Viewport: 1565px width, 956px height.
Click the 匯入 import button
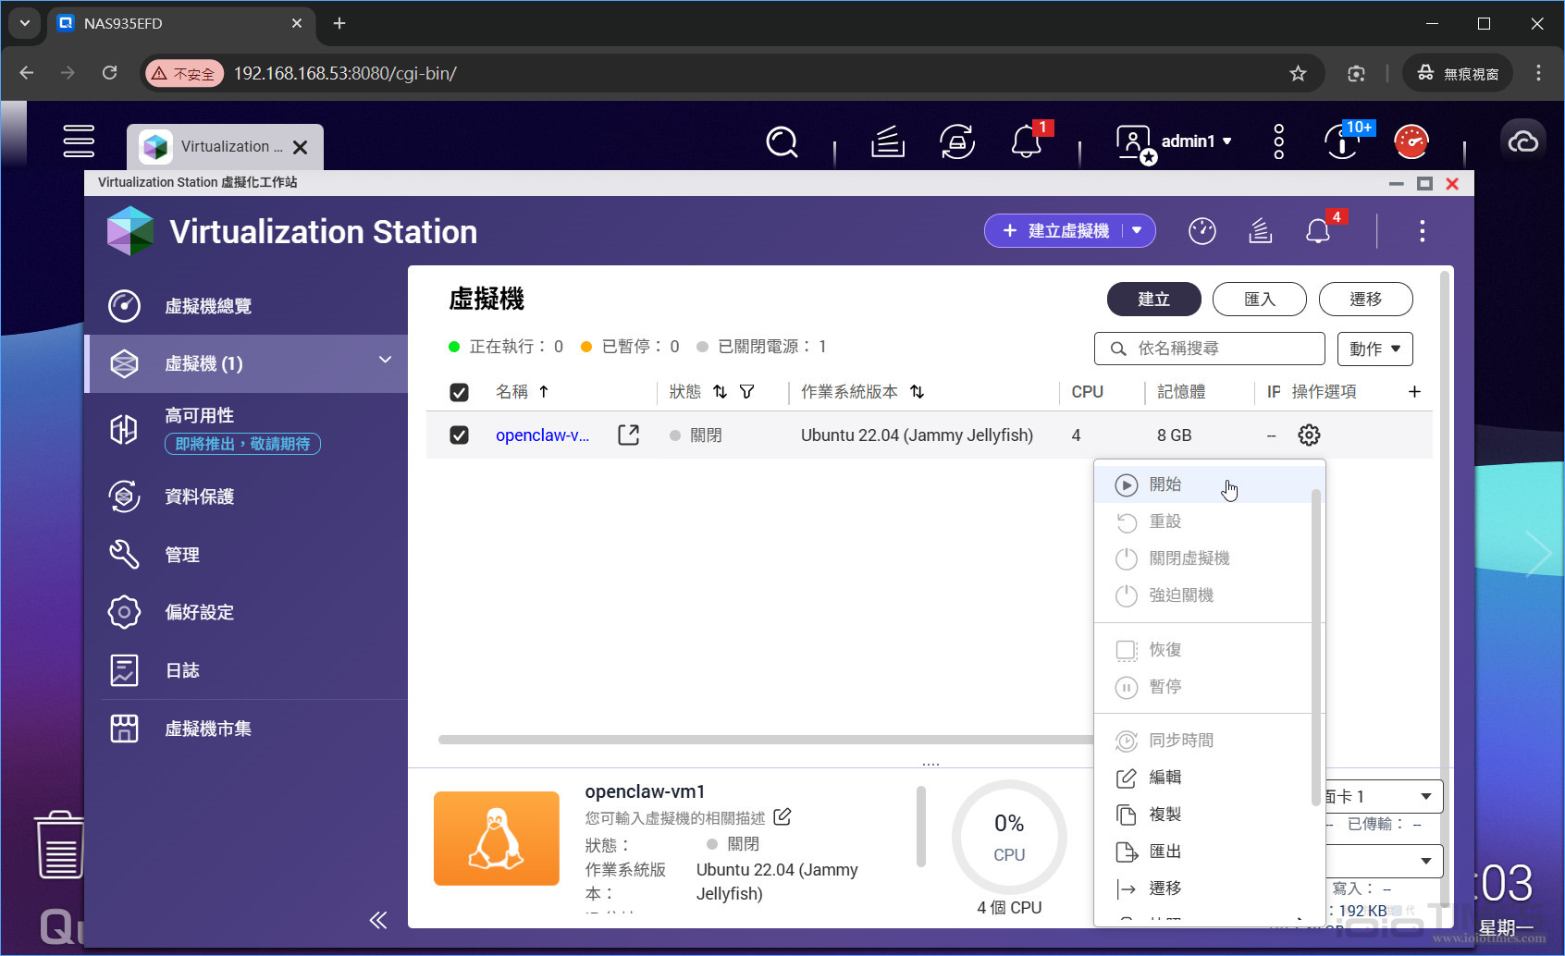[x=1259, y=300]
